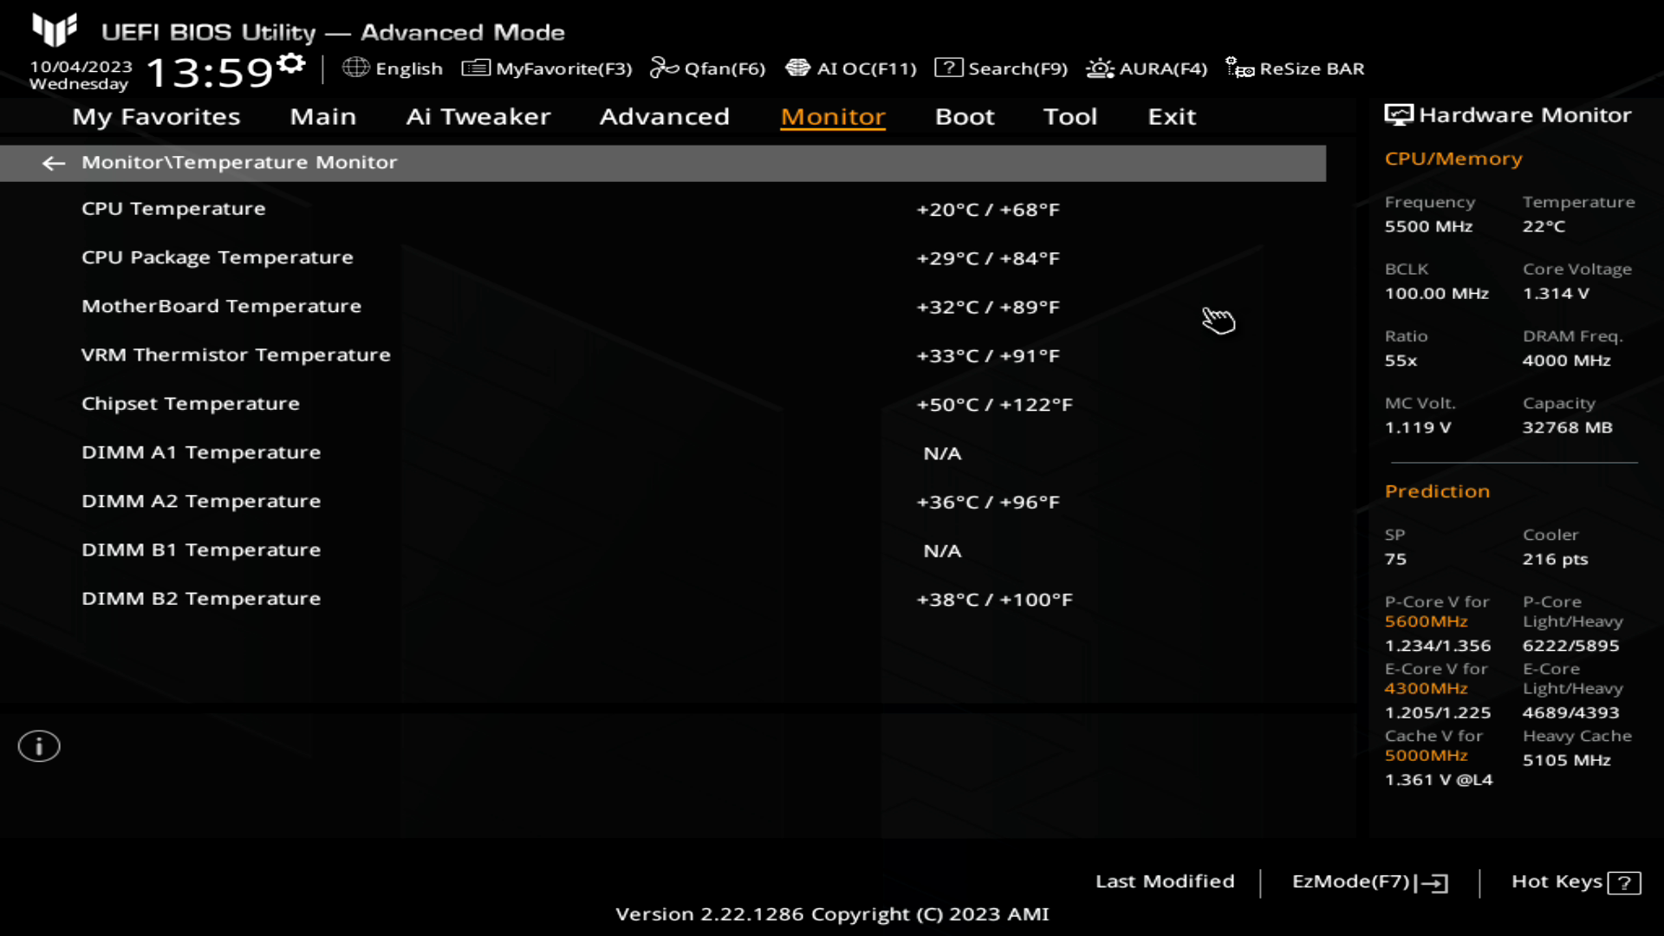
Task: Select DIMM B1 Temperature row
Action: (x=663, y=550)
